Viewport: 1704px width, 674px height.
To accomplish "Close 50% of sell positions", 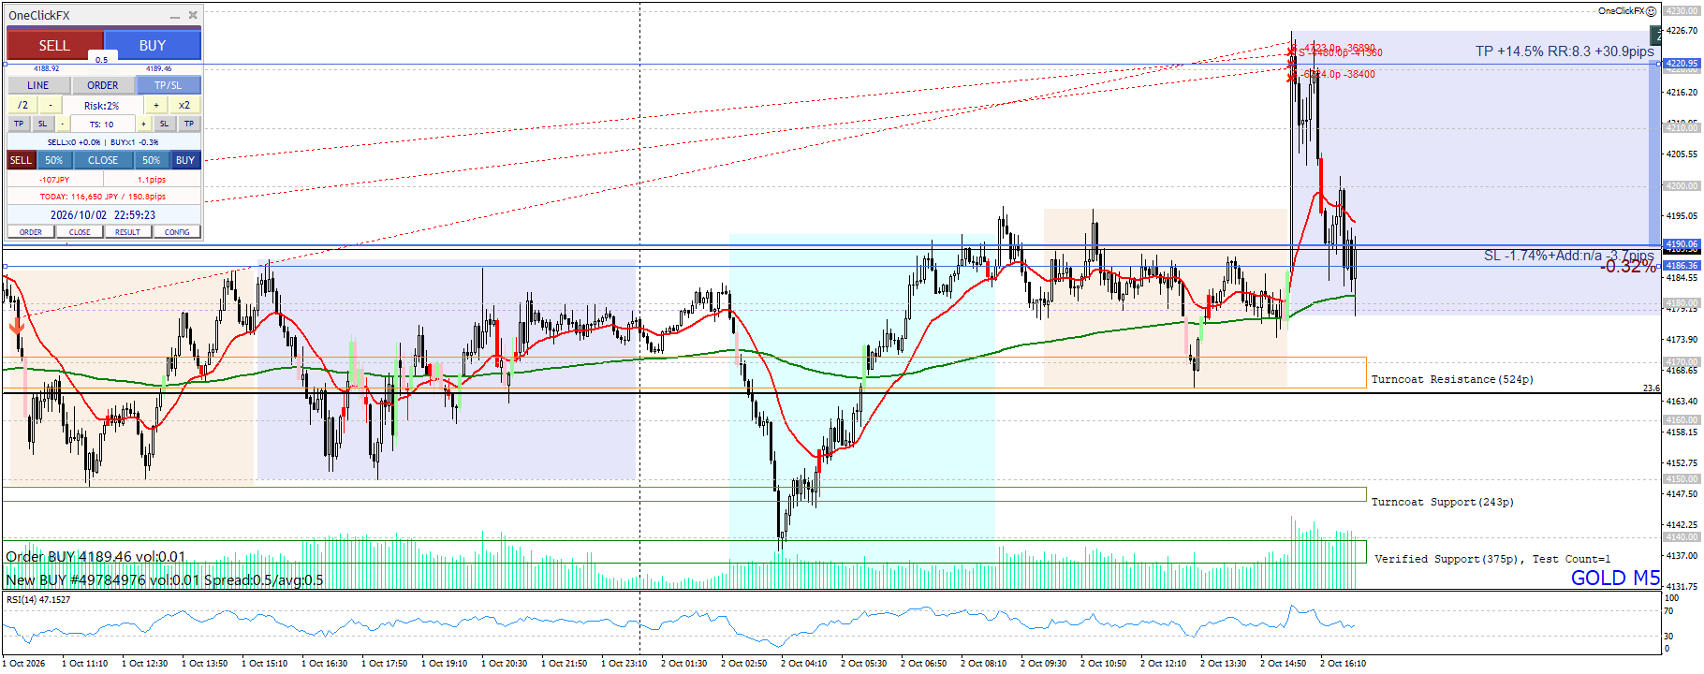I will click(x=54, y=160).
